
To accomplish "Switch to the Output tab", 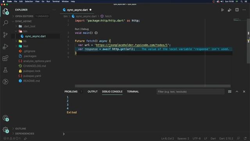I will (x=93, y=92).
